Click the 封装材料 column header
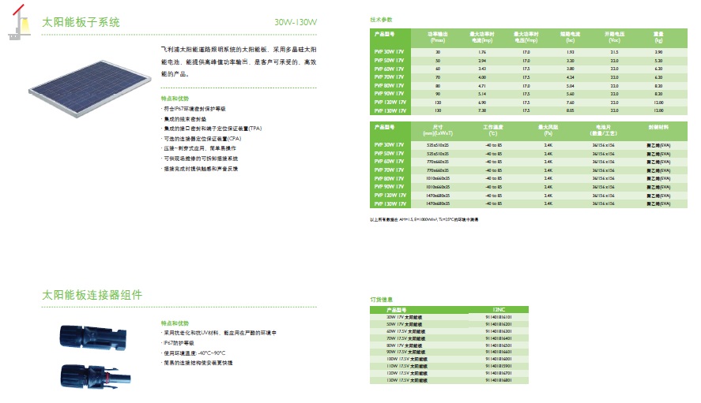 (x=658, y=127)
